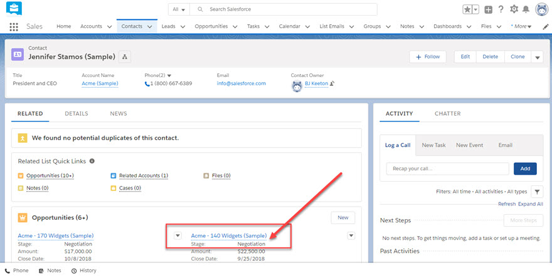Screen dimensions: 552x278
Task: Open the Help question mark icon
Action: [x=501, y=9]
